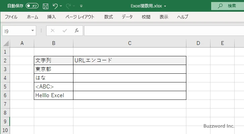Click the Save disk icon
The width and height of the screenshot is (244, 134).
(46, 6)
